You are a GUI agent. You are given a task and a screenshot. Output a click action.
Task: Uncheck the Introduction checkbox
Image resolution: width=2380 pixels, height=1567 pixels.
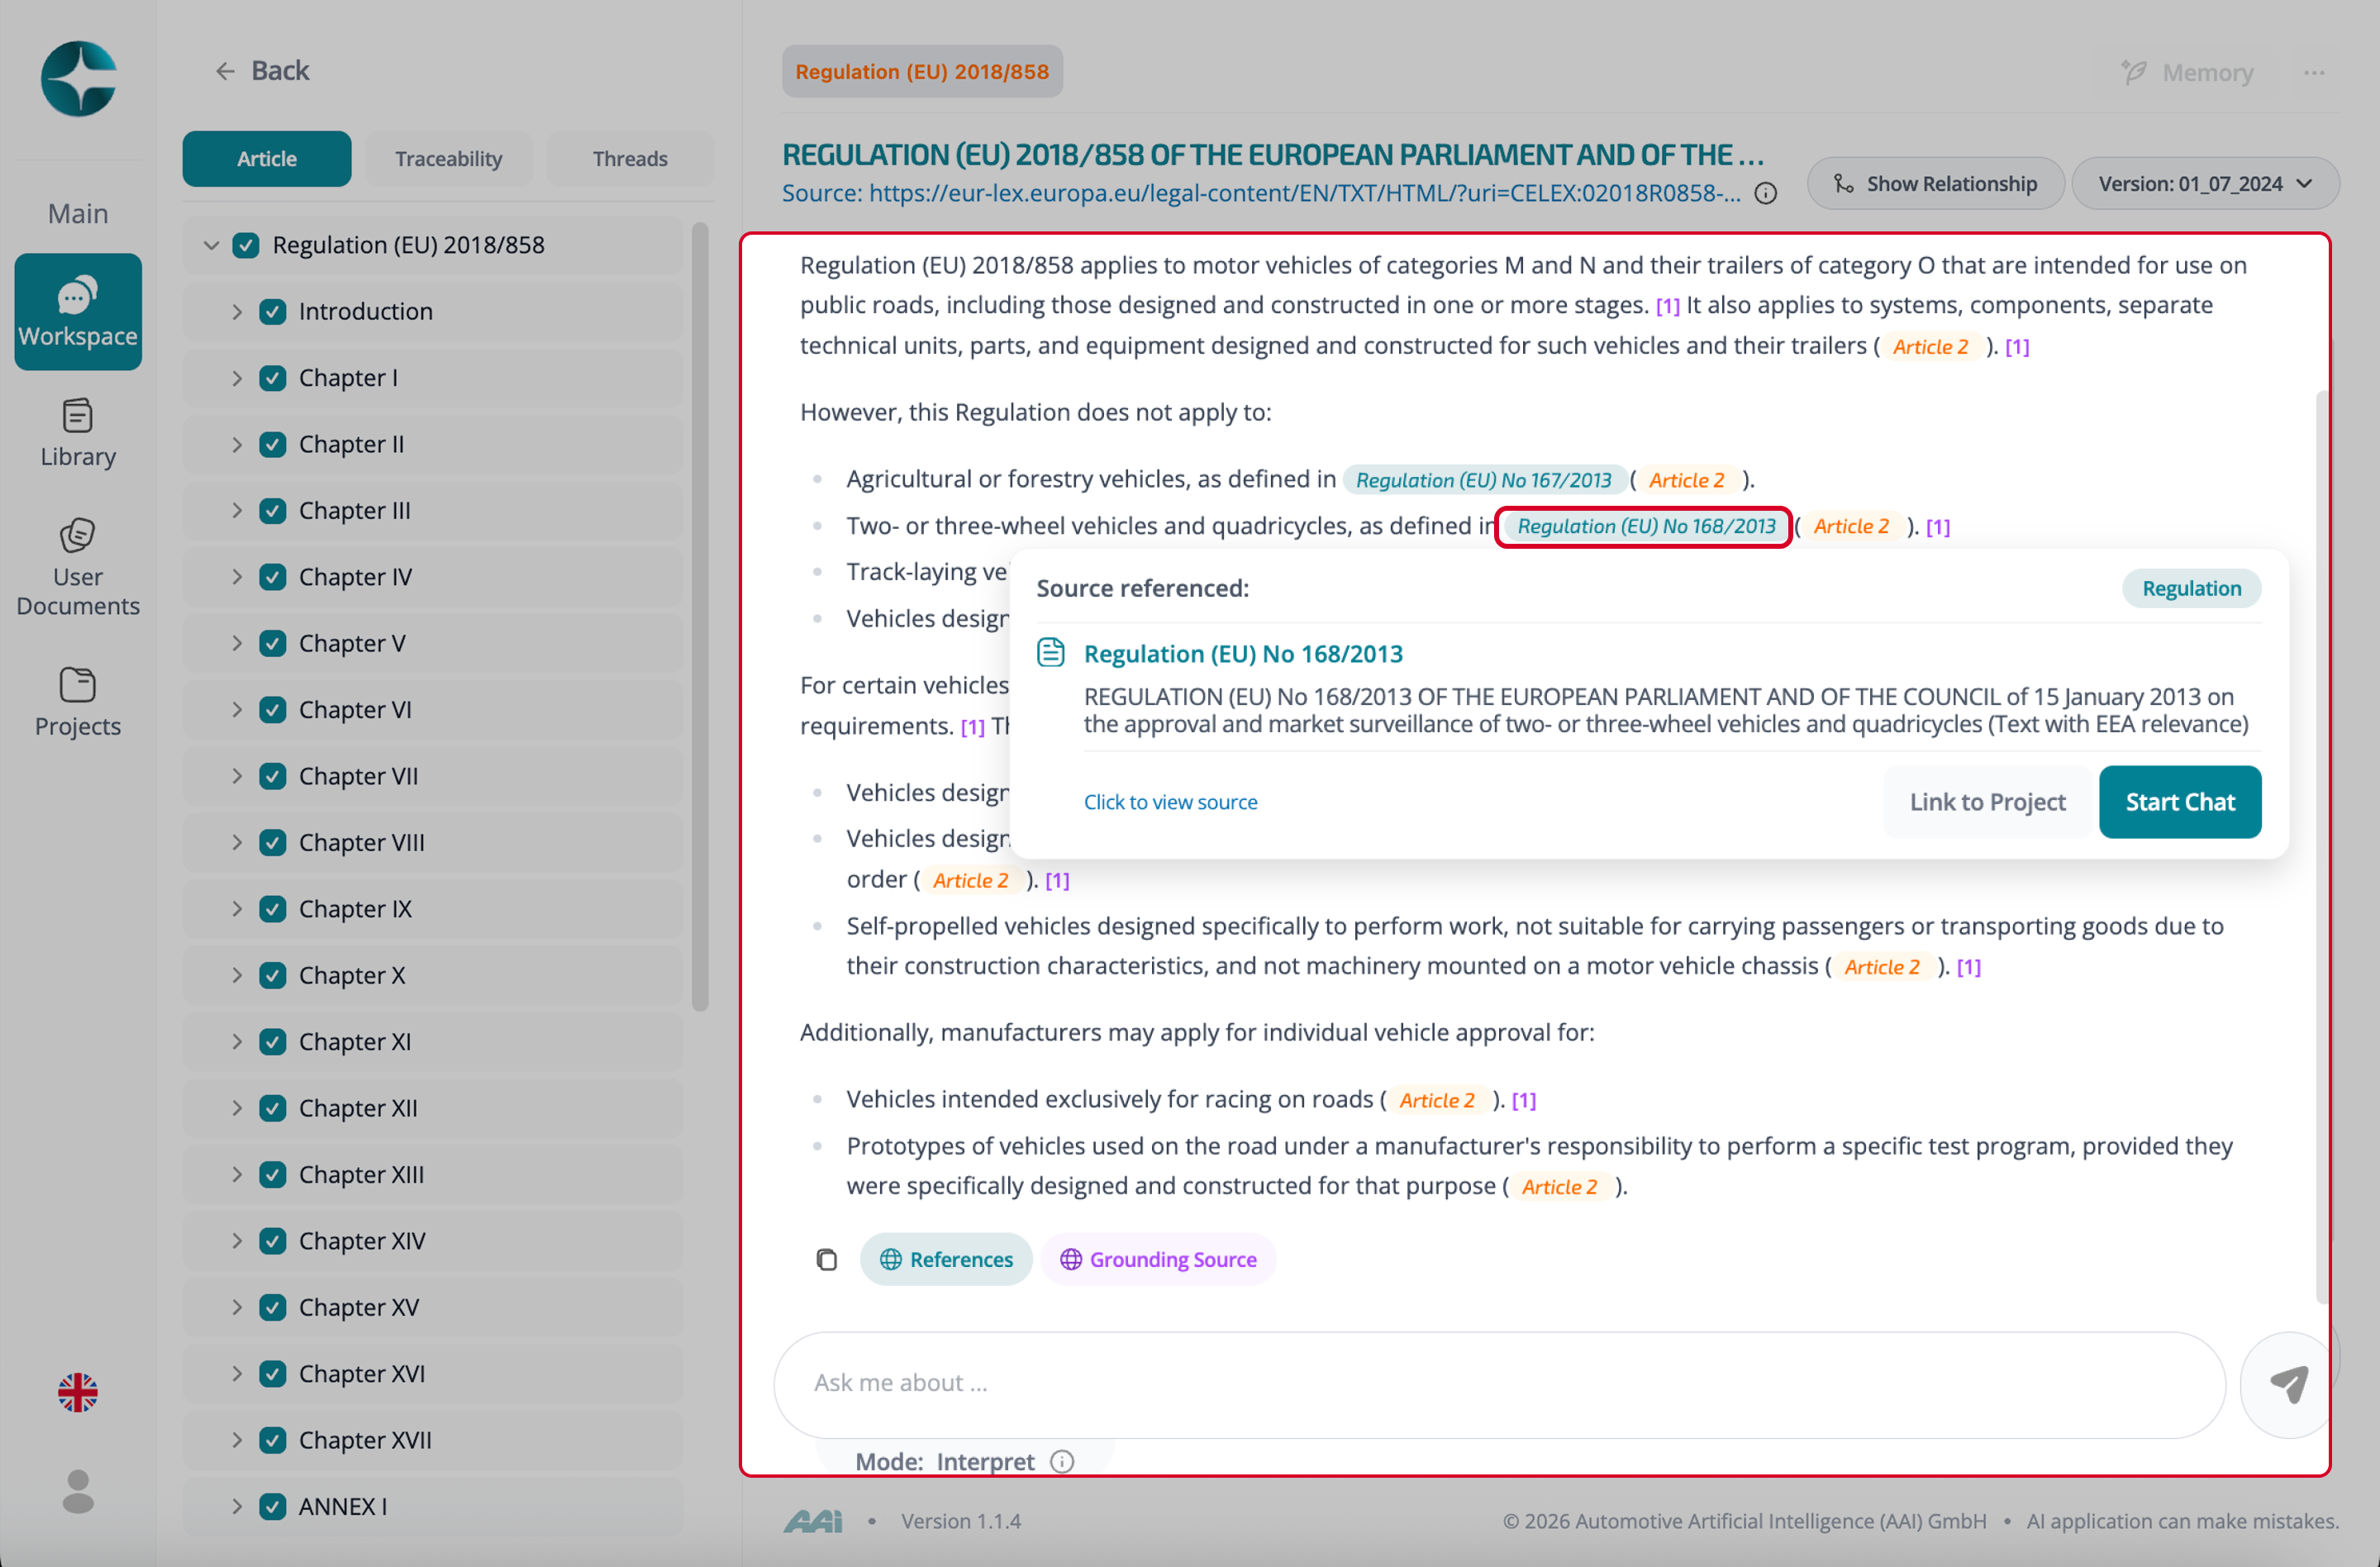click(272, 311)
